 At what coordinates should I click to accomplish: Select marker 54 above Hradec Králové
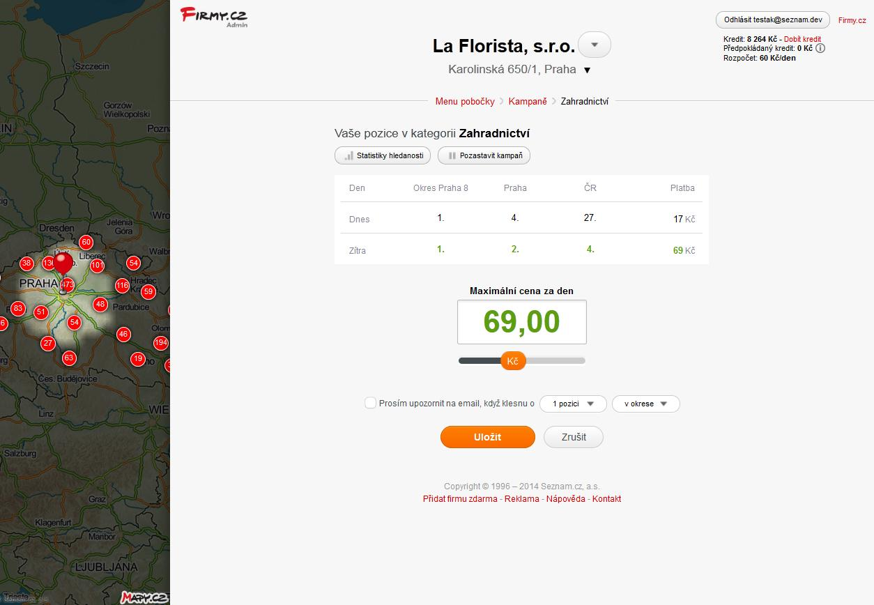click(134, 263)
